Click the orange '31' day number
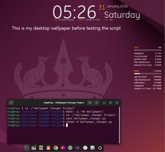This screenshot has height=152, width=165. pyautogui.click(x=102, y=8)
